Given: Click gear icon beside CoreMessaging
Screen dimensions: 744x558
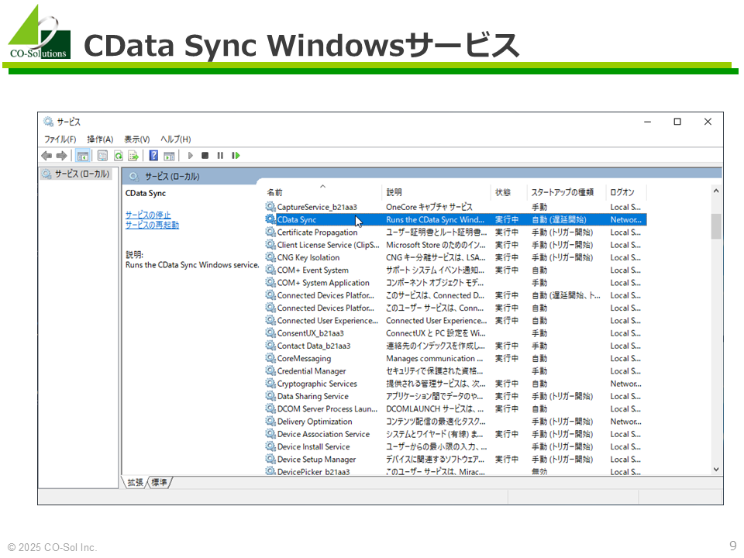Looking at the screenshot, I should click(270, 358).
